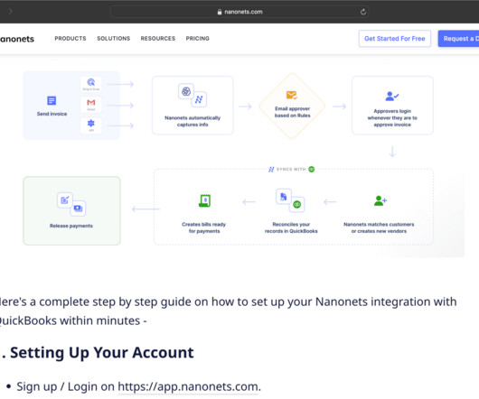Click the Get Started For Free button
This screenshot has height=399, width=479.
click(394, 39)
